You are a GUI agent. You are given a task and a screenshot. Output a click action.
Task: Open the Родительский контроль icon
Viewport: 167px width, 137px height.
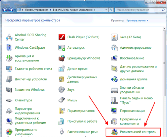point(114,132)
